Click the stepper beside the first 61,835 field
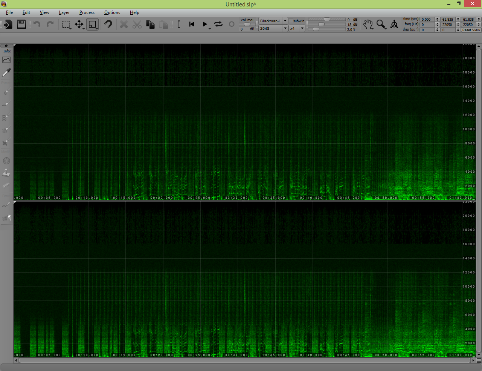 click(x=458, y=19)
